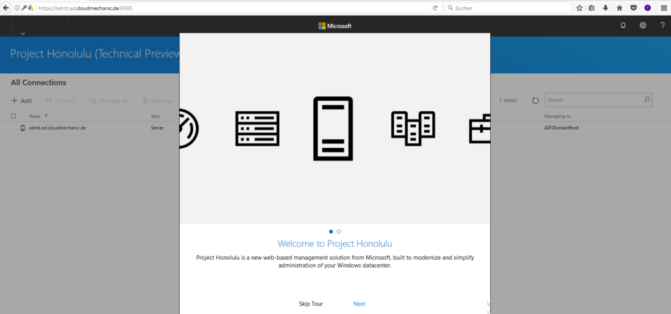Click the Server type cell
671x314 pixels.
pos(157,128)
